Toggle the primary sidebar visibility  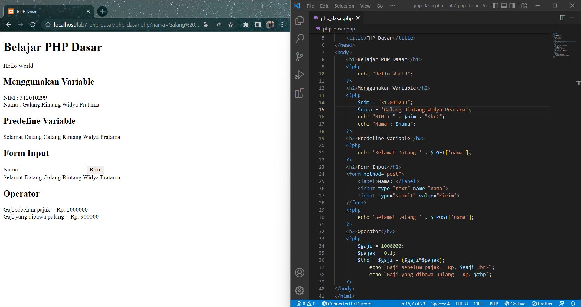[x=495, y=6]
